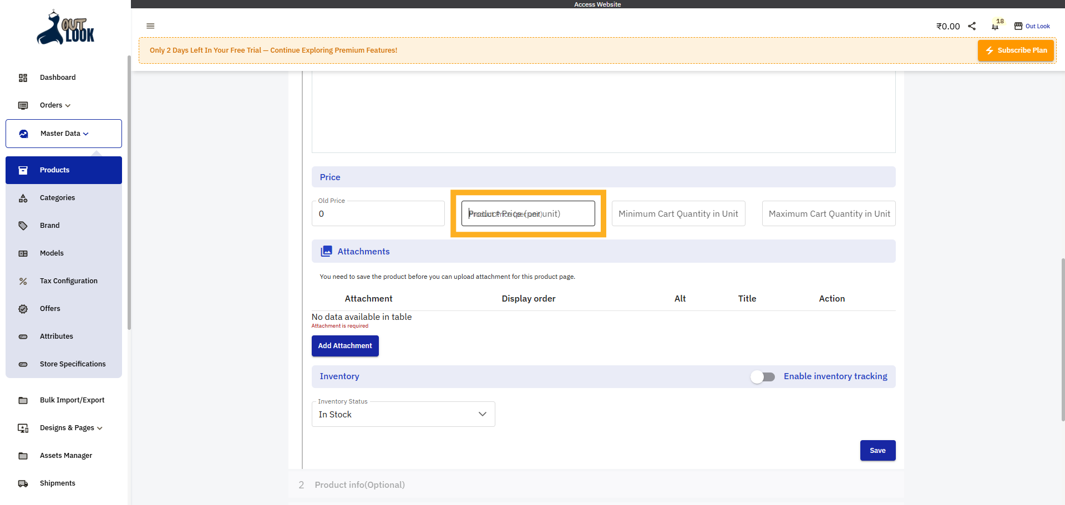Click inside the Old Price field
The image size is (1065, 505).
pyautogui.click(x=378, y=213)
